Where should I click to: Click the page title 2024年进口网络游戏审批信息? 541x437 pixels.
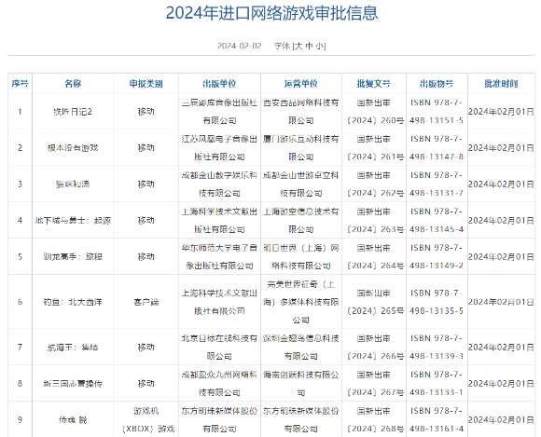[271, 13]
